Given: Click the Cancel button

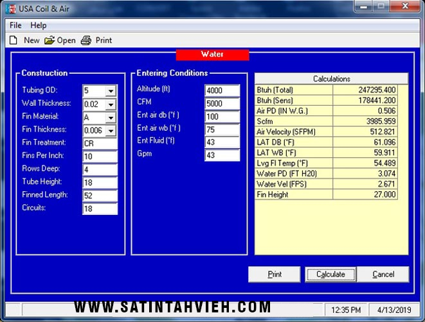Looking at the screenshot, I should click(383, 275).
